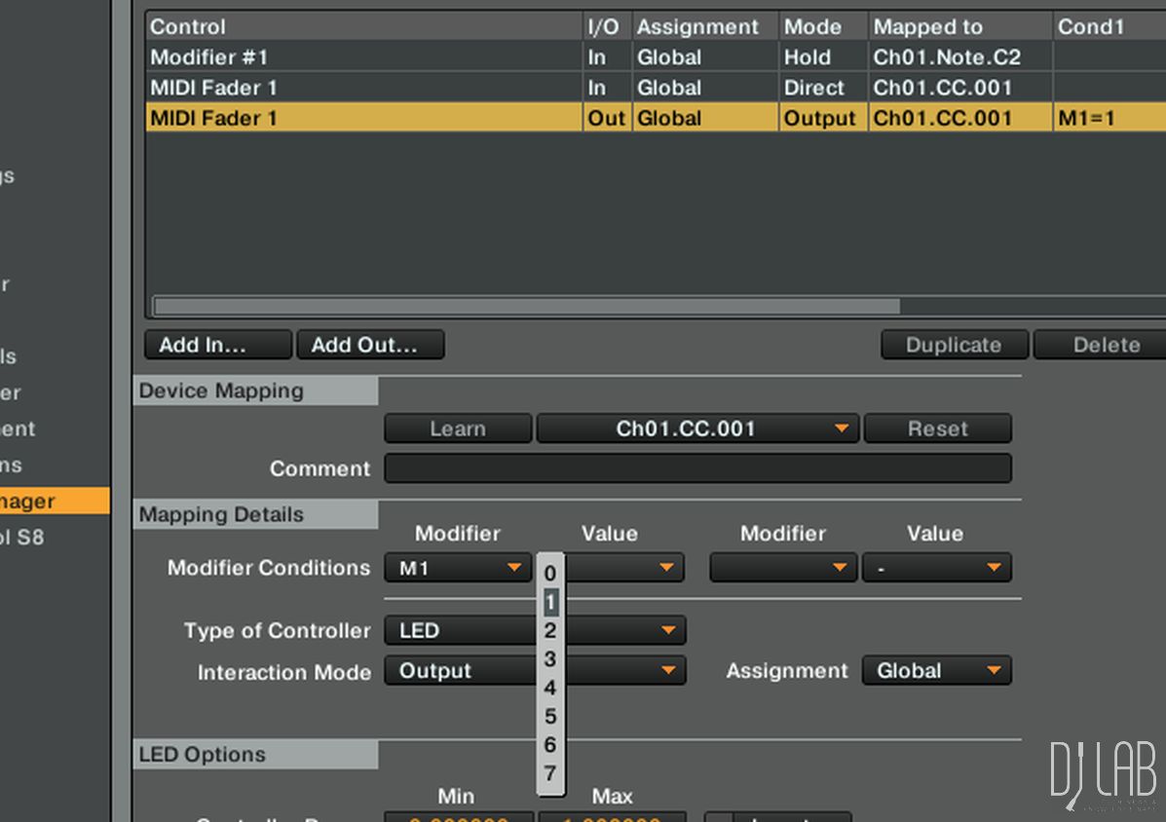Pick value 5 in the value dropdown list
This screenshot has width=1166, height=822.
(550, 717)
